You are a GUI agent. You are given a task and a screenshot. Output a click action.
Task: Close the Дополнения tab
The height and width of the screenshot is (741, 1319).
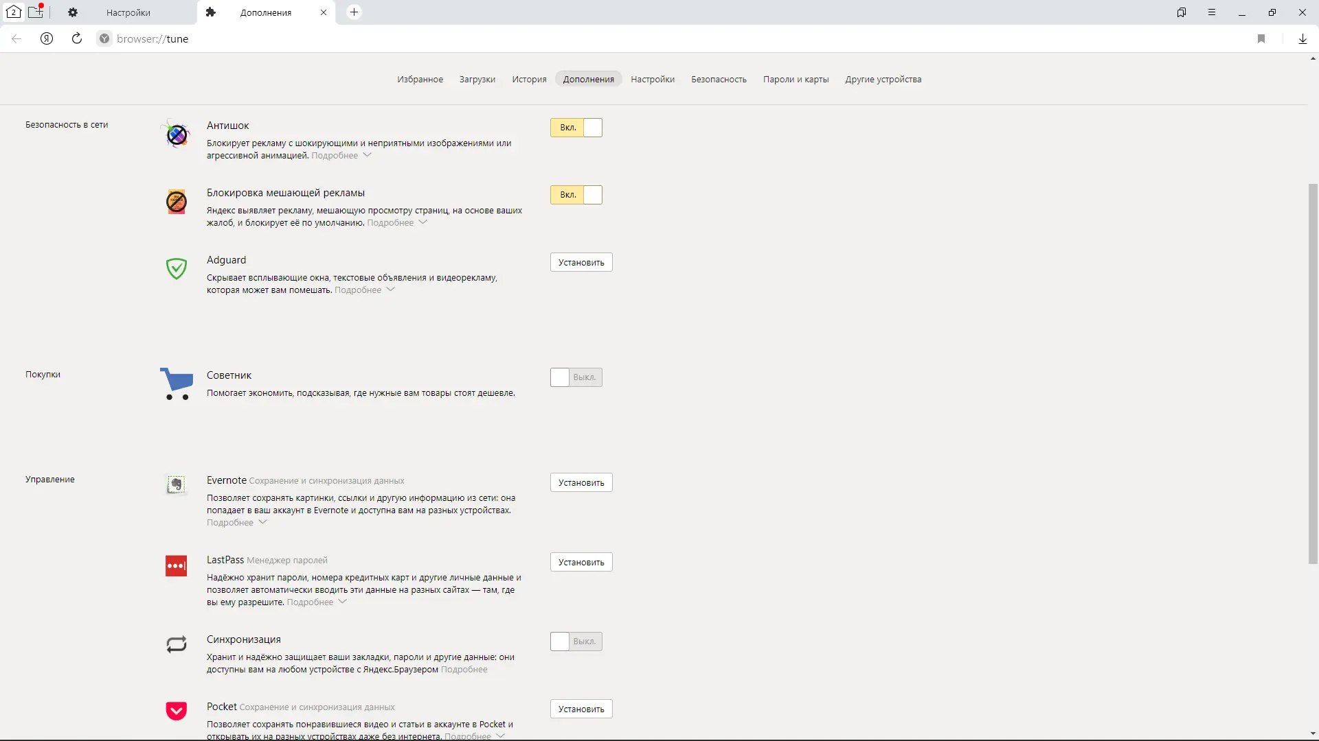324,12
